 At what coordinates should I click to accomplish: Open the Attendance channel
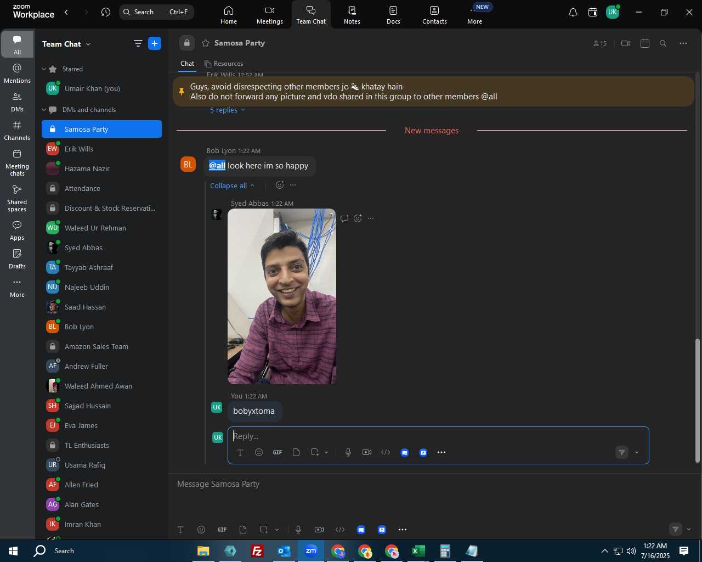[x=102, y=188]
